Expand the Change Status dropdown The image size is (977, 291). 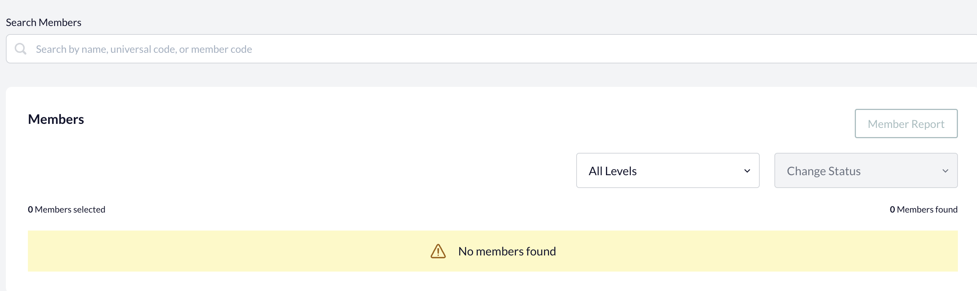pyautogui.click(x=866, y=170)
